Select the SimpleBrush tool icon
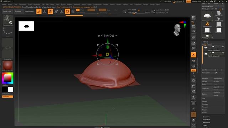The image size is (228, 128). point(207,25)
